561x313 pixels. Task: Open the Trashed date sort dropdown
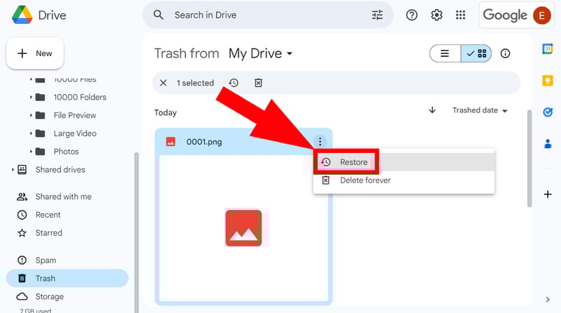click(480, 110)
